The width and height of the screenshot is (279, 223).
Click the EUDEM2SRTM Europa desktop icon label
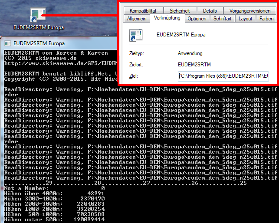(x=39, y=27)
